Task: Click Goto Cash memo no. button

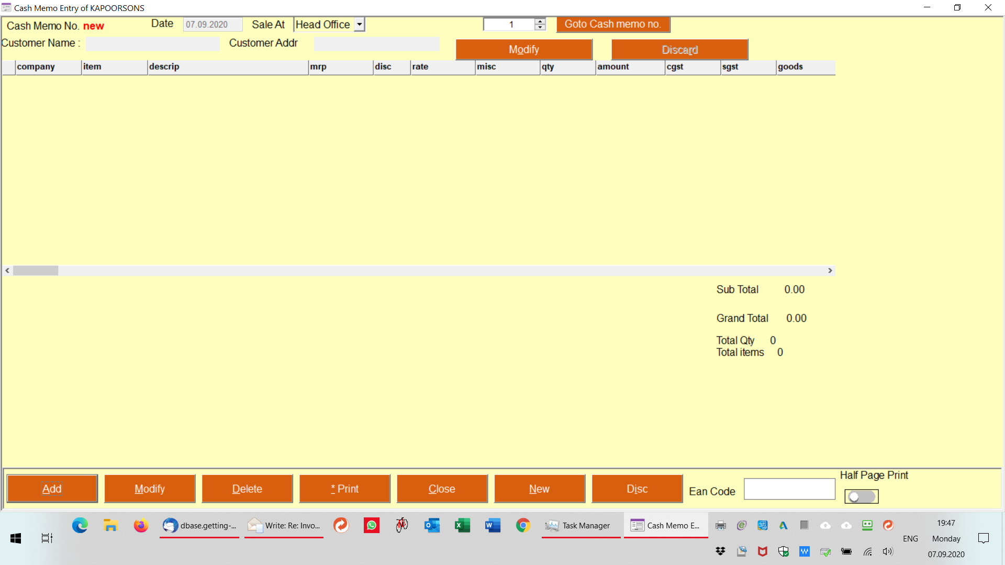Action: pyautogui.click(x=612, y=24)
